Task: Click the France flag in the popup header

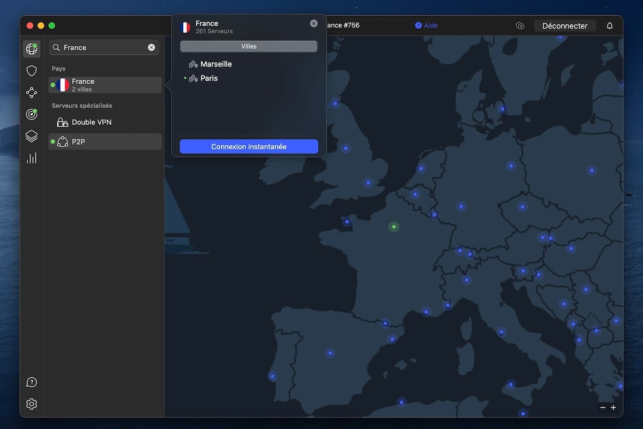Action: 185,27
